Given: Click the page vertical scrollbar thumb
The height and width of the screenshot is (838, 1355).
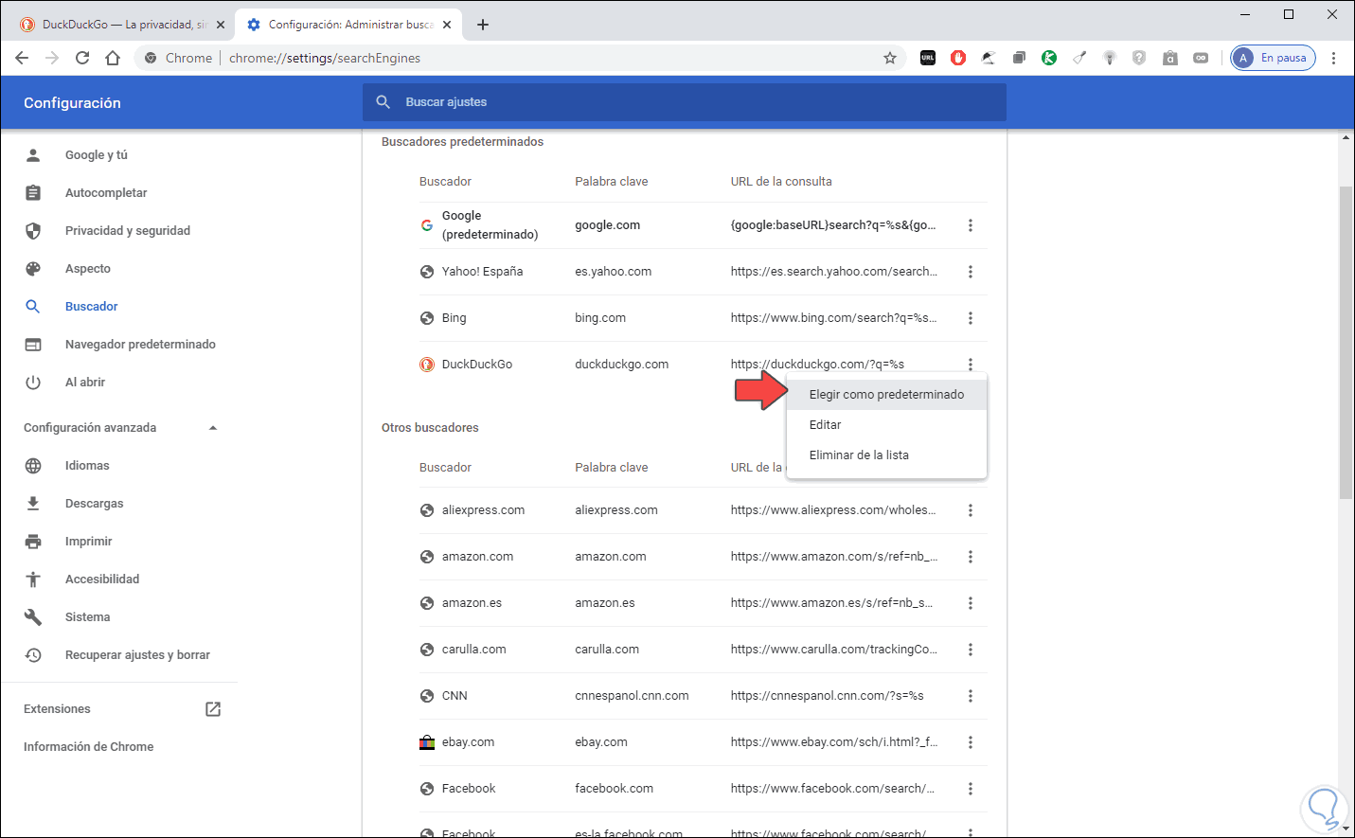Looking at the screenshot, I should point(1346,343).
